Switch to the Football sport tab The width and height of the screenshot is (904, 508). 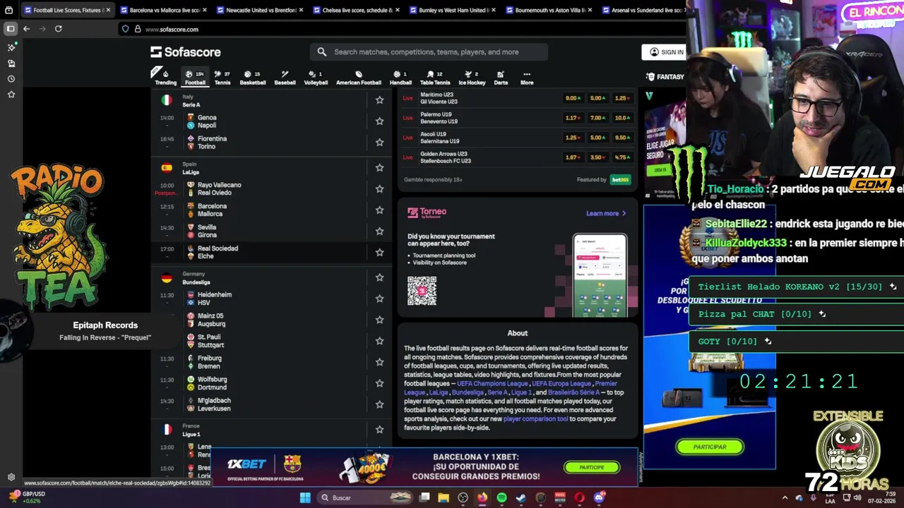195,78
